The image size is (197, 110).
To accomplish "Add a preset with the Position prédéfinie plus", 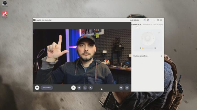I will point(161,56).
